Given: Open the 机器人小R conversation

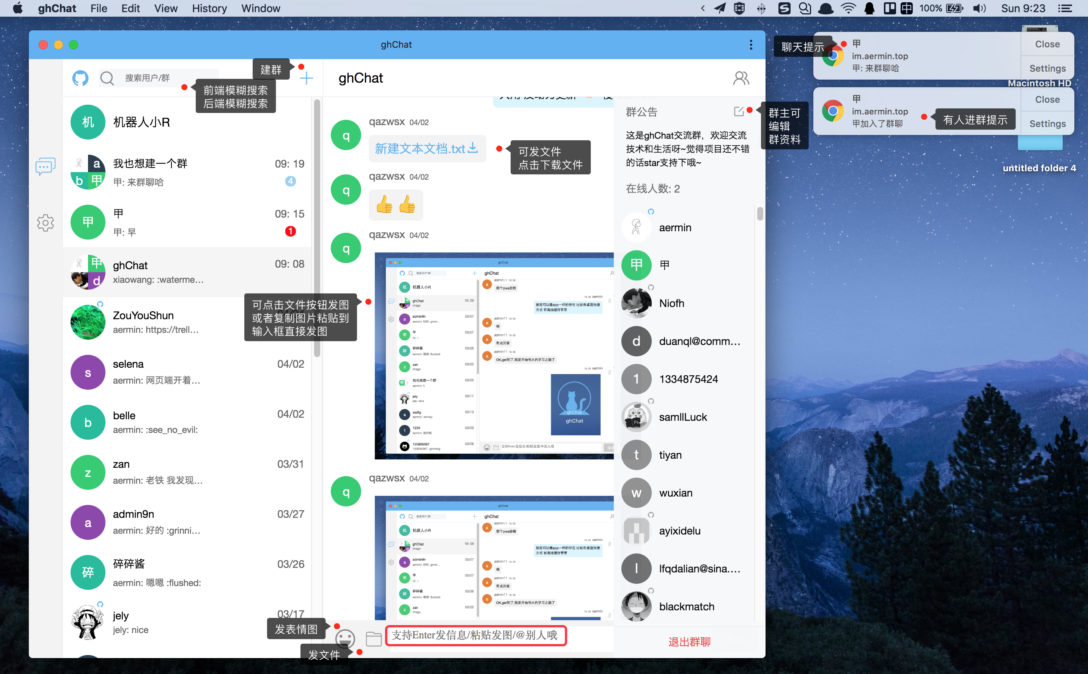Looking at the screenshot, I should pos(188,122).
